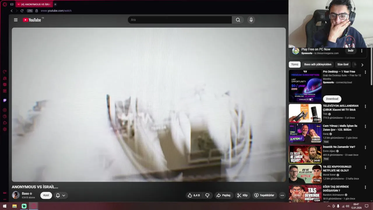Send thanks via Teşekkürler button
373x210 pixels.
click(264, 195)
